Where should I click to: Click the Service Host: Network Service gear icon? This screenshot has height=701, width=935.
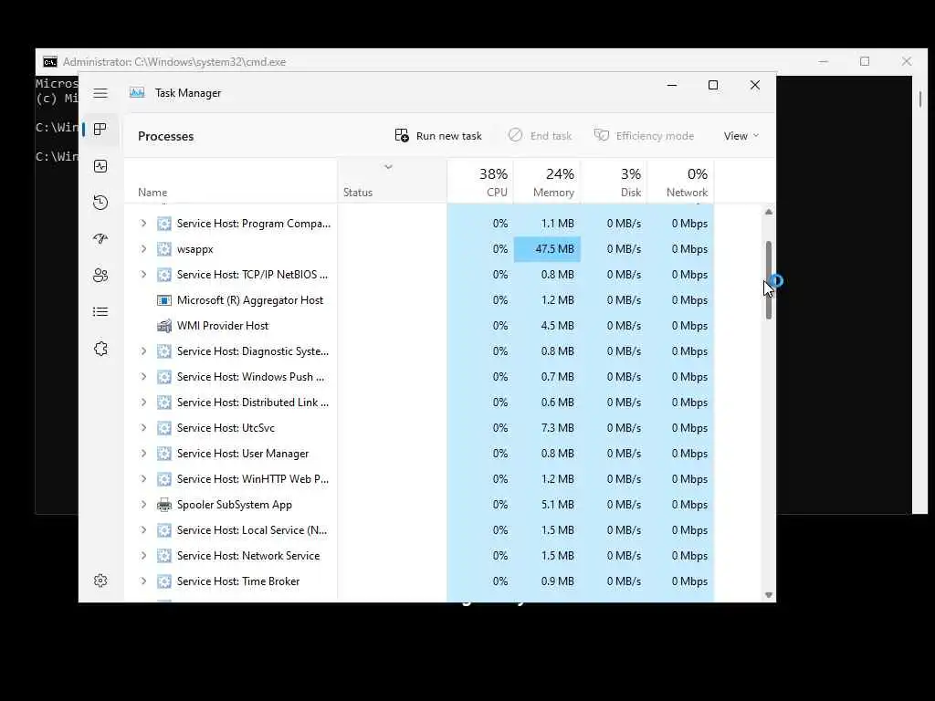click(x=164, y=556)
